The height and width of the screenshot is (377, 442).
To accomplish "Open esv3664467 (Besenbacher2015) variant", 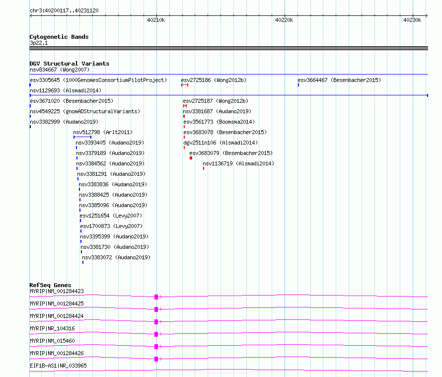I will 339,80.
